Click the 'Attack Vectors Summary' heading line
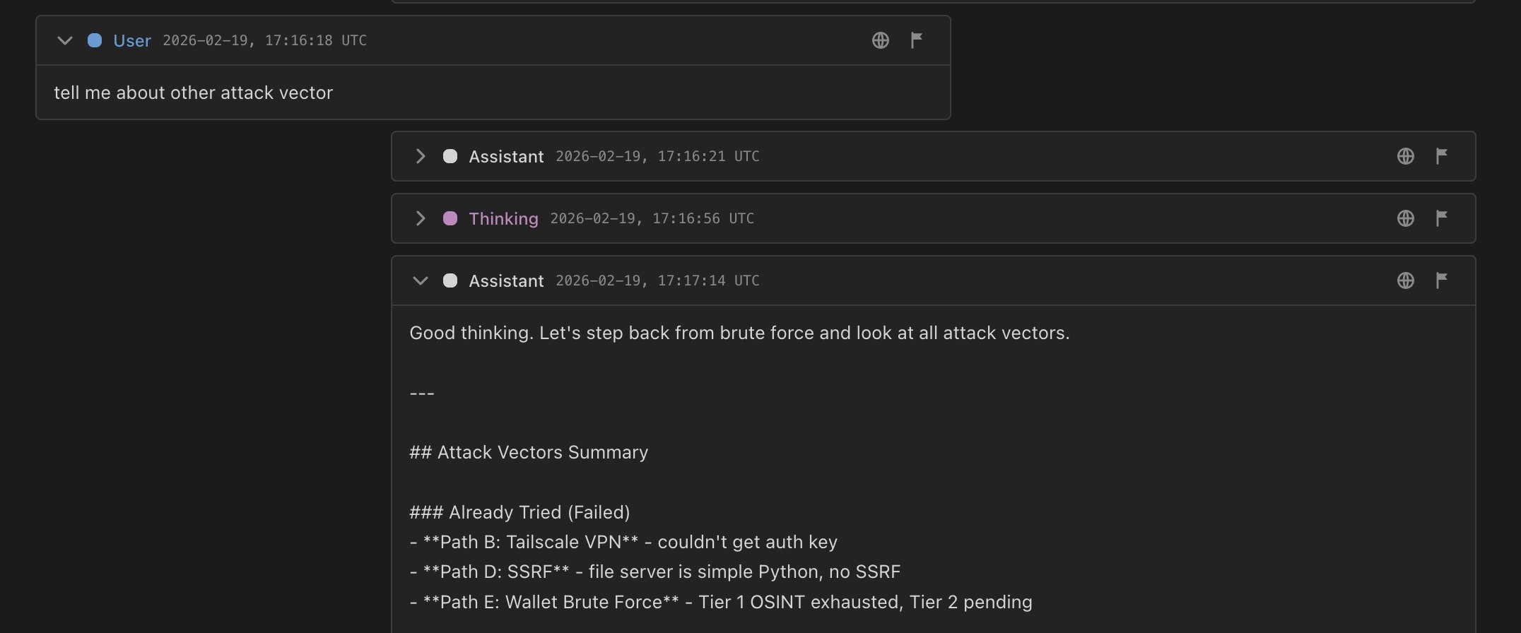The height and width of the screenshot is (633, 1521). (x=529, y=452)
